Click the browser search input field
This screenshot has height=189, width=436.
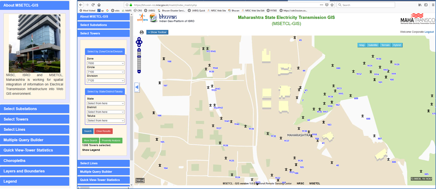coord(366,5)
